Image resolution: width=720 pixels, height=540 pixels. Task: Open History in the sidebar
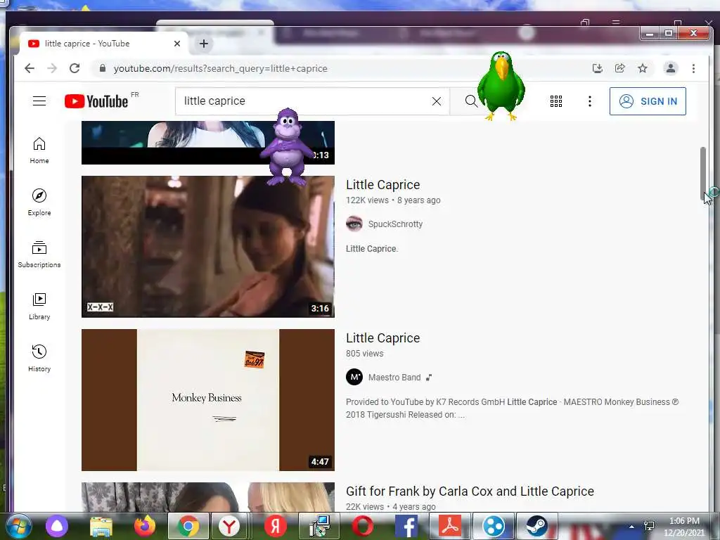point(39,358)
